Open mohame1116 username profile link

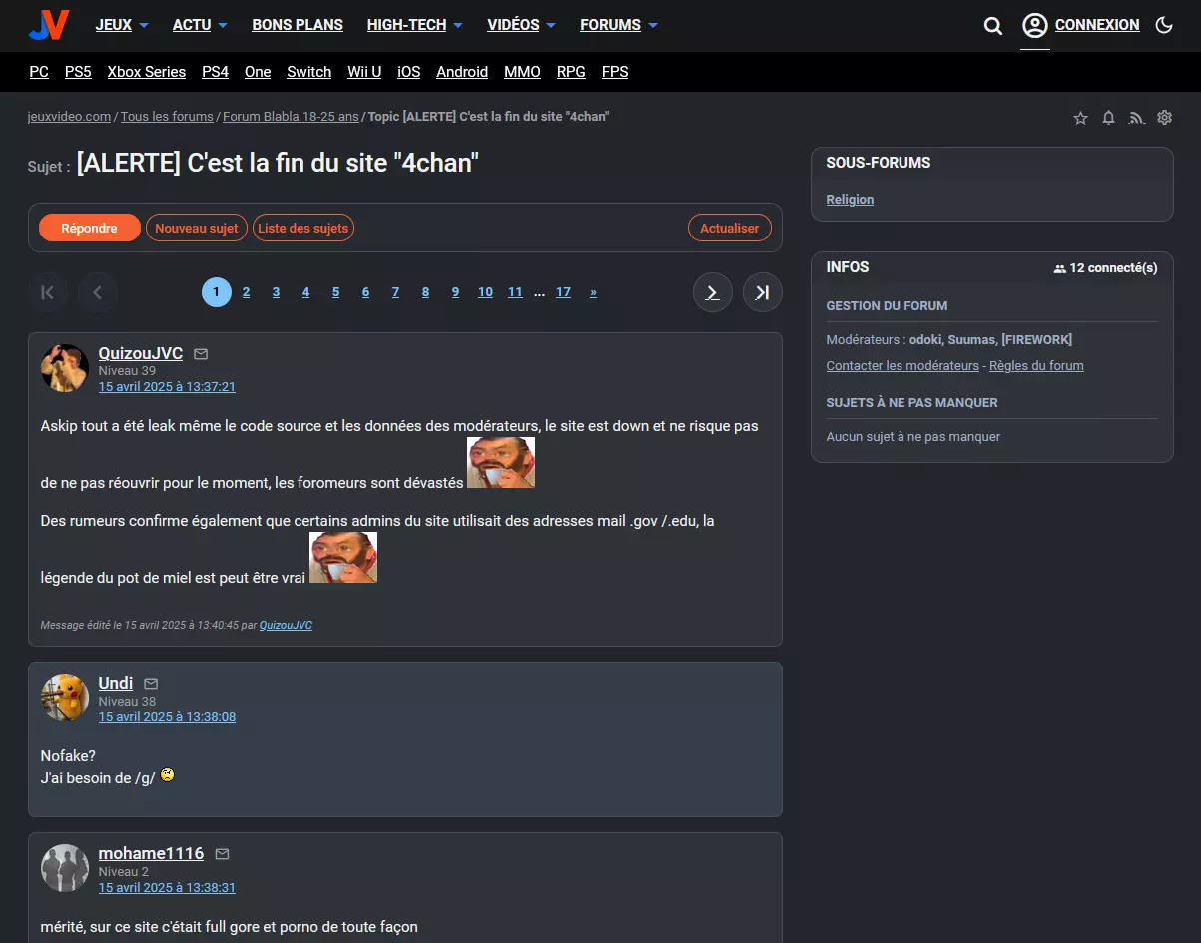(x=151, y=853)
